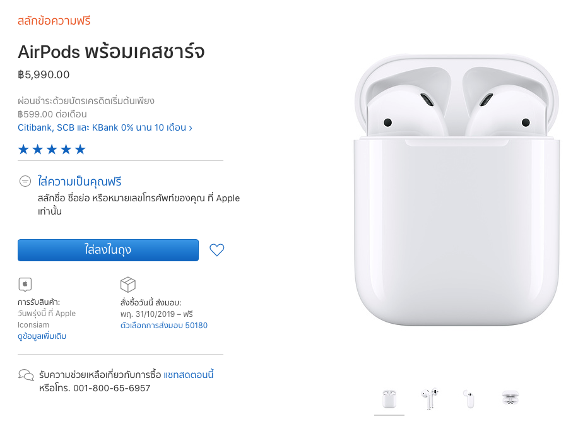
Task: Click the ดูข้อมูลเพิ่มเติม pickup link
Action: (x=42, y=336)
